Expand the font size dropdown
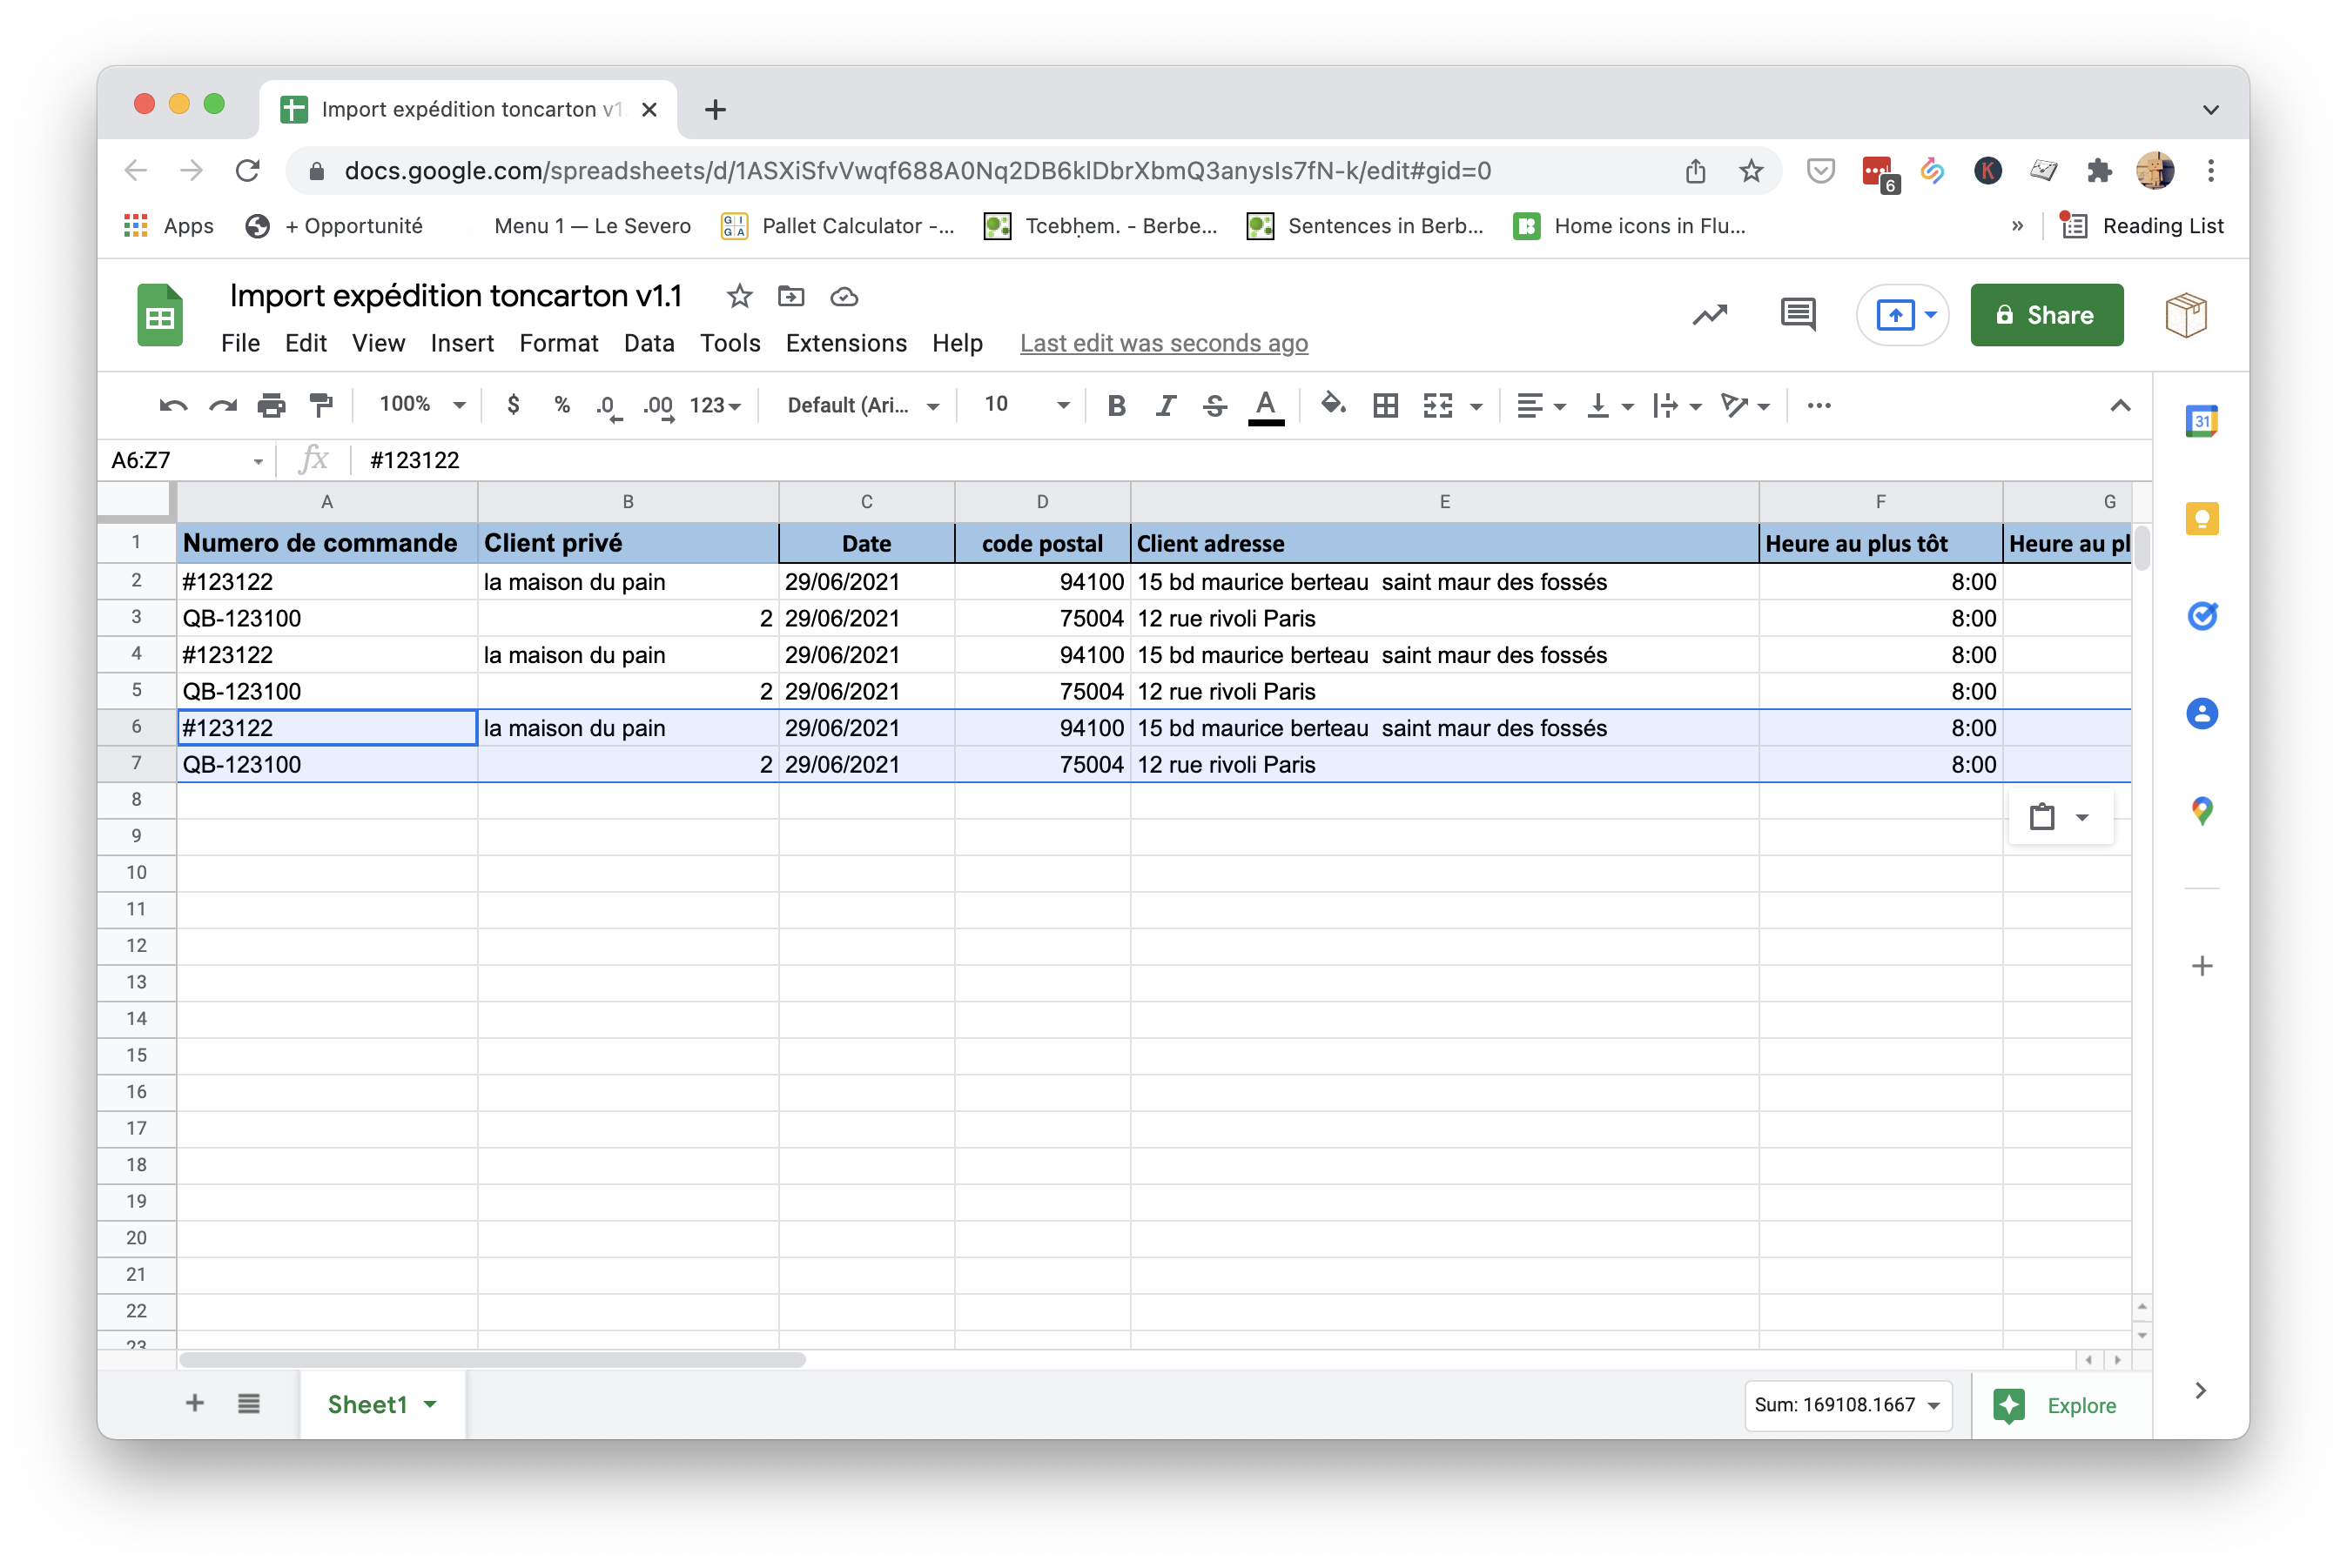Viewport: 2347px width, 1568px height. tap(1062, 405)
